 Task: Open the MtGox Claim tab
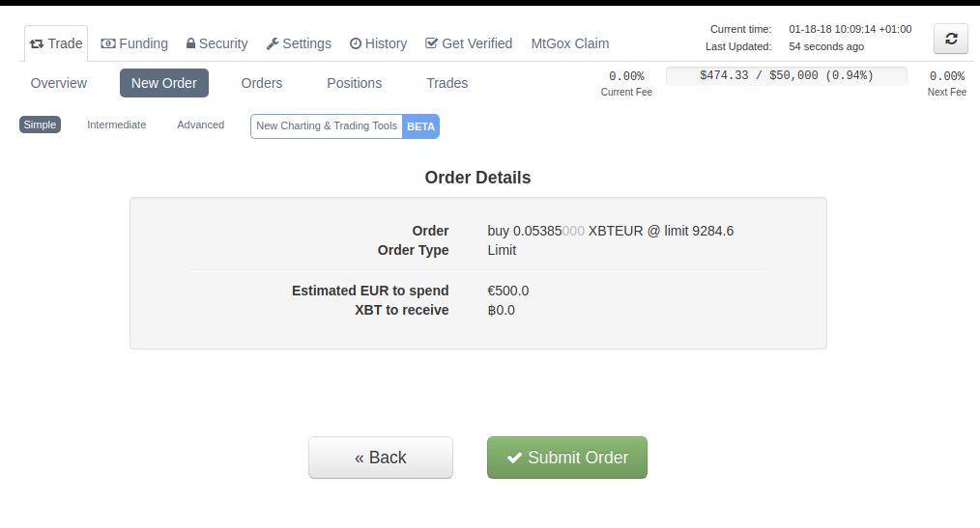point(569,43)
